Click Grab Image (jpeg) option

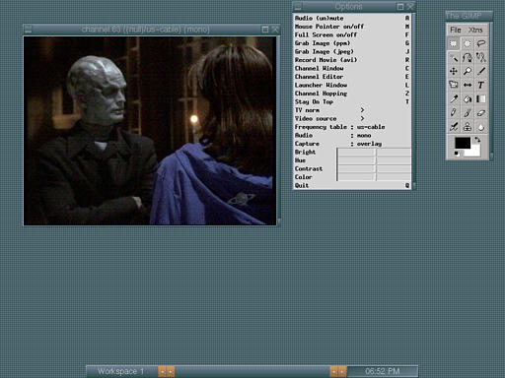[x=352, y=51]
